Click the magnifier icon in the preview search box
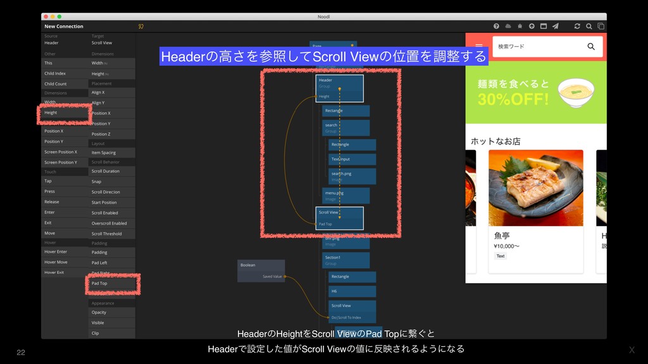This screenshot has height=364, width=648. pos(591,47)
